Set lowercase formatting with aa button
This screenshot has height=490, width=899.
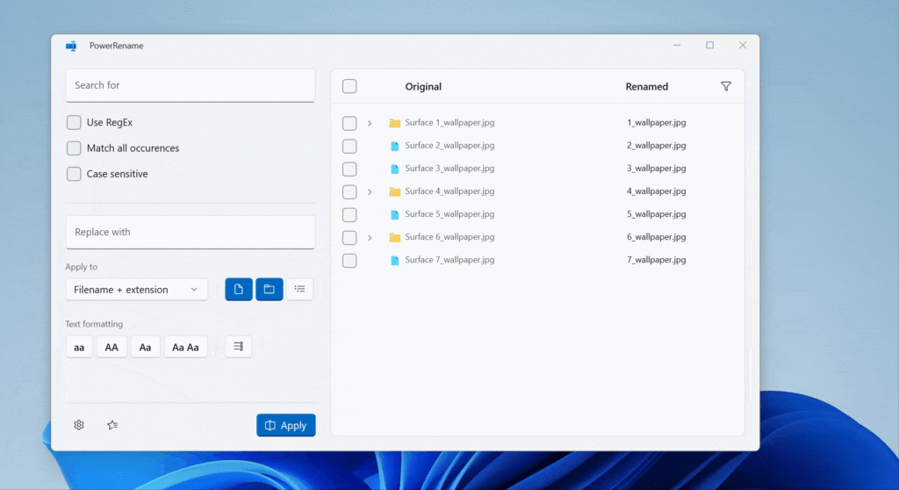(x=79, y=347)
